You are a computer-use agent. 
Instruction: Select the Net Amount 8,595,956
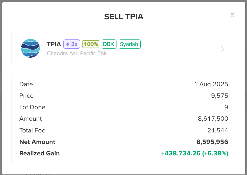click(212, 142)
